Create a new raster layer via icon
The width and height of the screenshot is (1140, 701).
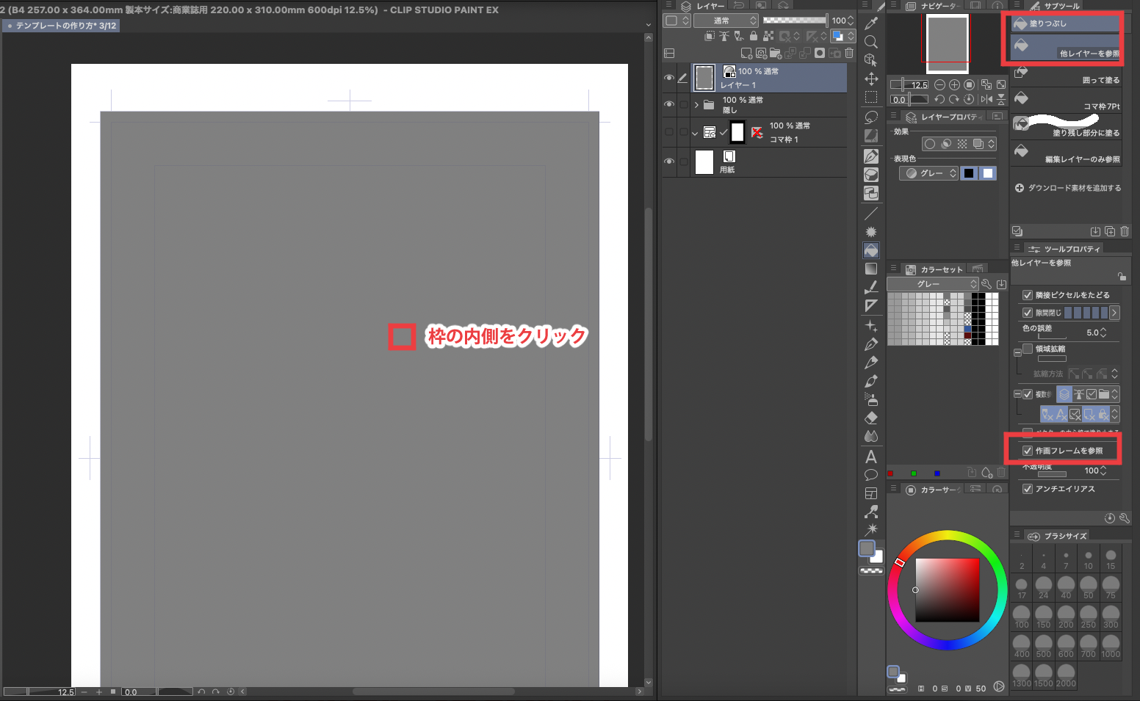pos(746,53)
